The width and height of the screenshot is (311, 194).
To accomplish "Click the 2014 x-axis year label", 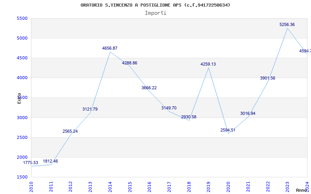I will coord(110,187).
